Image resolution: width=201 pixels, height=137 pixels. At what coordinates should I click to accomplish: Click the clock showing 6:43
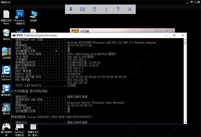point(6,2)
